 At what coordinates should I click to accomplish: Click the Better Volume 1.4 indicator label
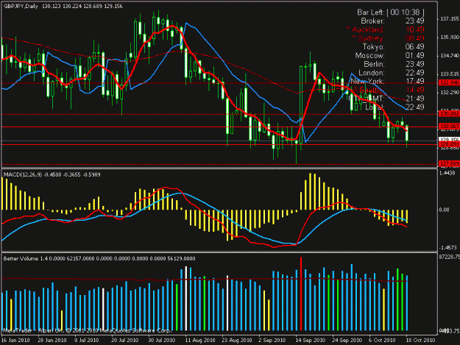click(x=25, y=258)
